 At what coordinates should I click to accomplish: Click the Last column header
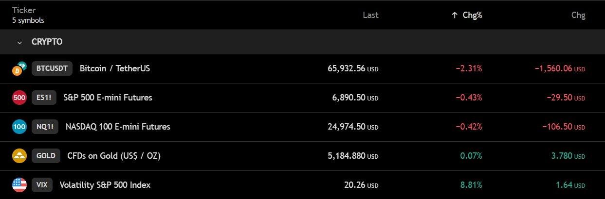pyautogui.click(x=370, y=15)
